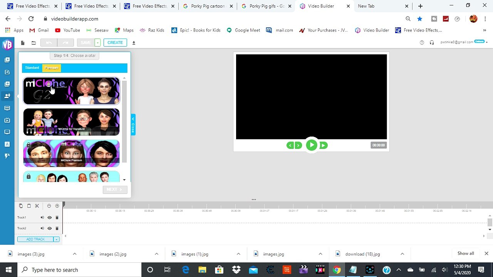This screenshot has width=493, height=277.
Task: Choose the MiClone G2 avatar pack
Action: point(71,91)
